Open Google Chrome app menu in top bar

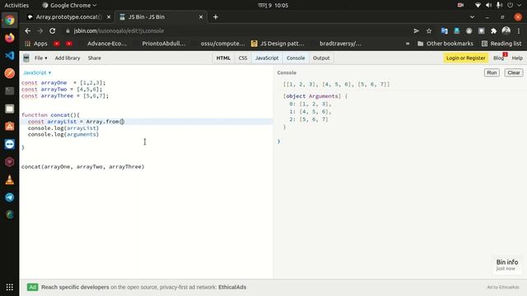pos(69,5)
